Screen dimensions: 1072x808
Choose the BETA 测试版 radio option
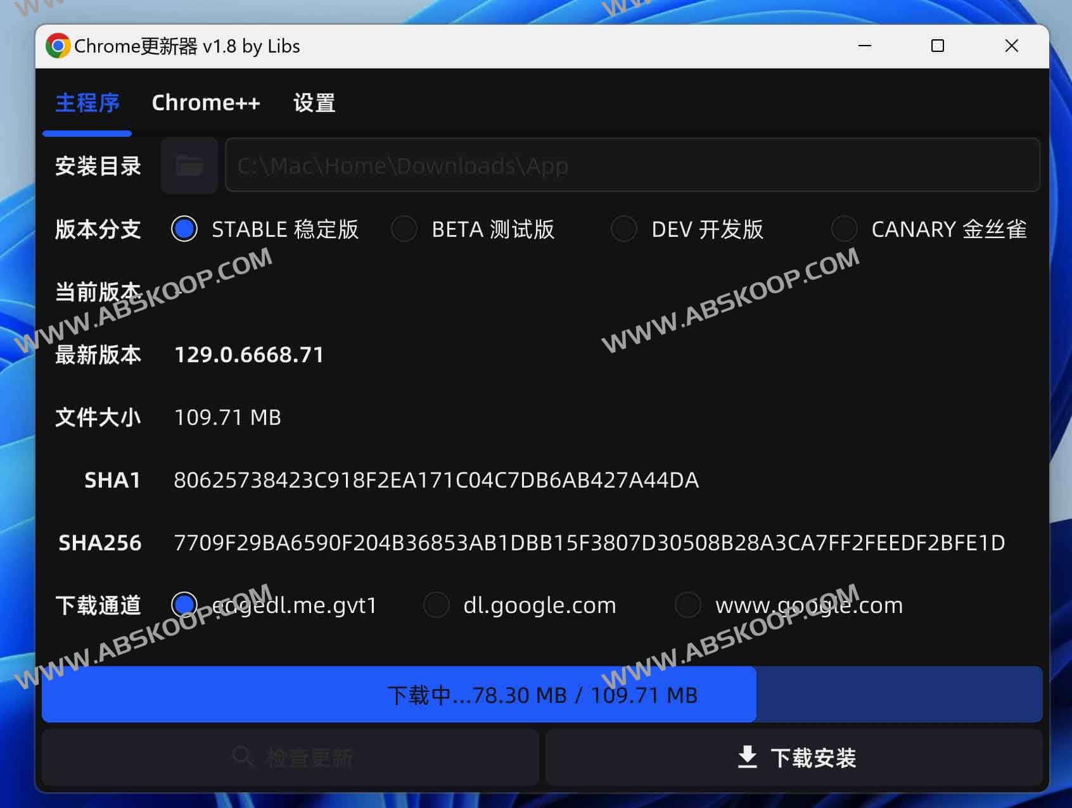click(x=404, y=229)
